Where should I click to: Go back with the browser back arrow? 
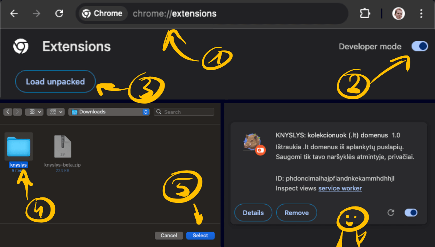14,14
